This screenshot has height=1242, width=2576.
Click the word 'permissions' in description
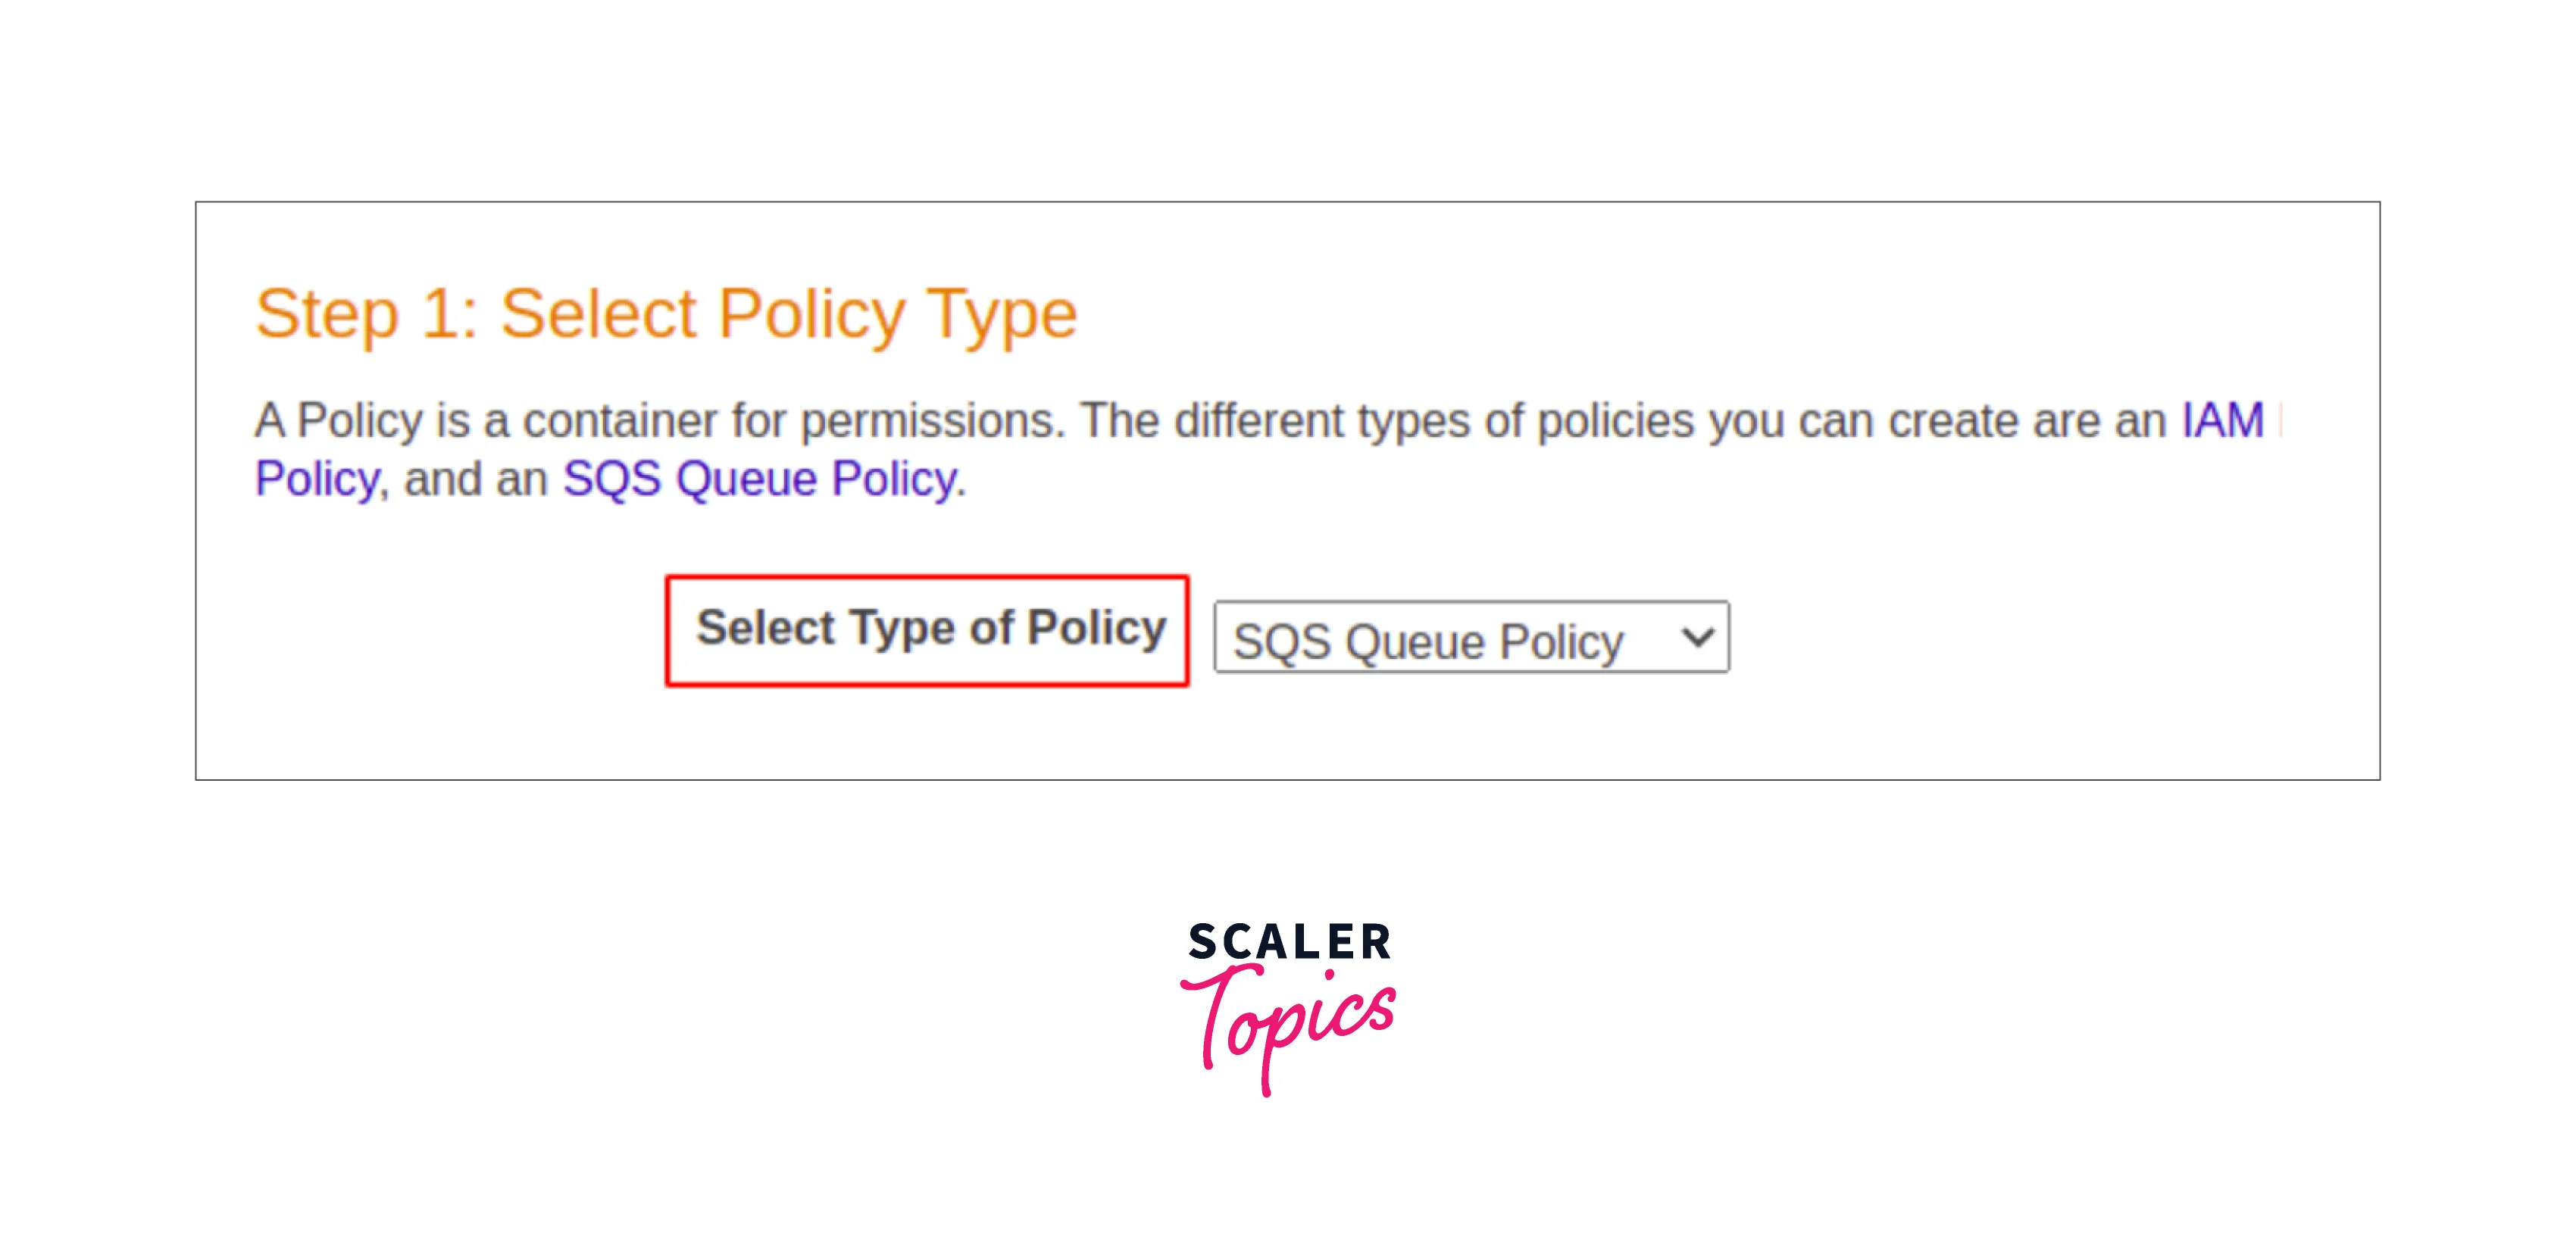tap(929, 420)
